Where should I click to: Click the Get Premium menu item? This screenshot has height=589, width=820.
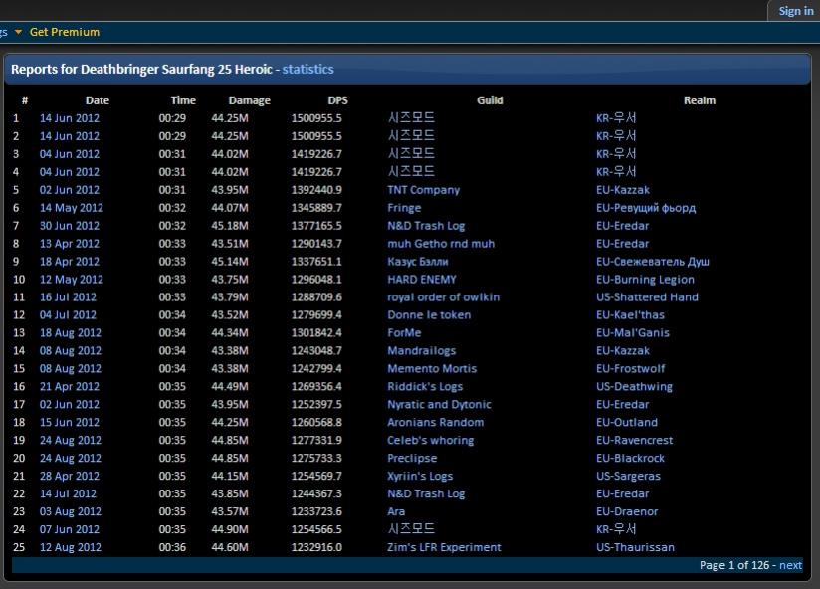pos(65,32)
